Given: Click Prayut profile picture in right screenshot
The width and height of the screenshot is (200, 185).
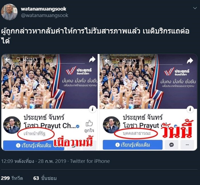Looking at the screenshot, I should click(x=111, y=125).
